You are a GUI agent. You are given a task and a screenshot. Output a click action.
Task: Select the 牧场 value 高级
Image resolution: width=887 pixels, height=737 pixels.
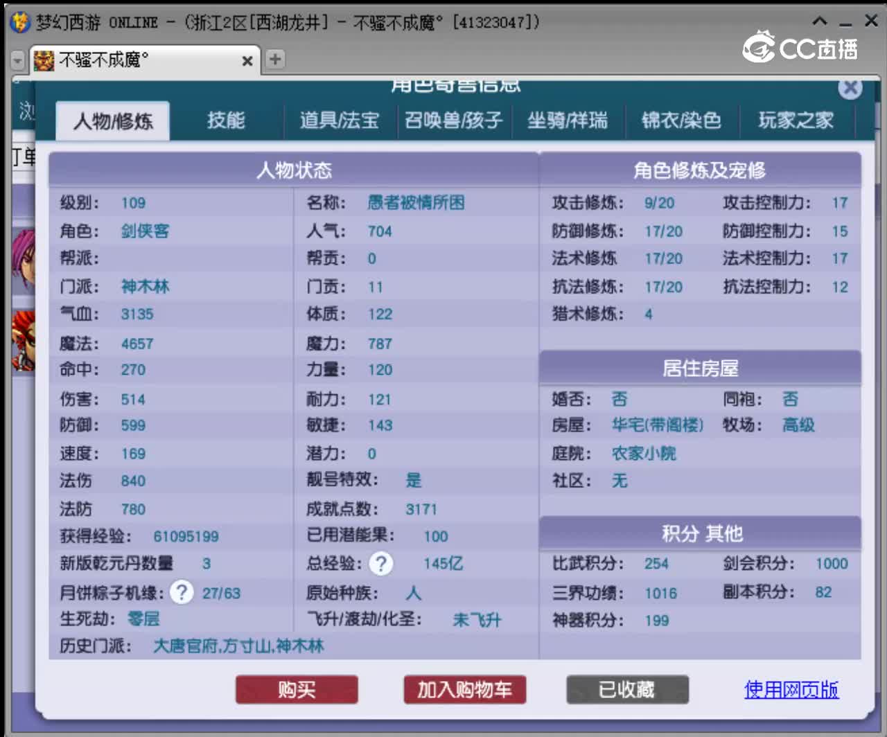click(x=798, y=425)
